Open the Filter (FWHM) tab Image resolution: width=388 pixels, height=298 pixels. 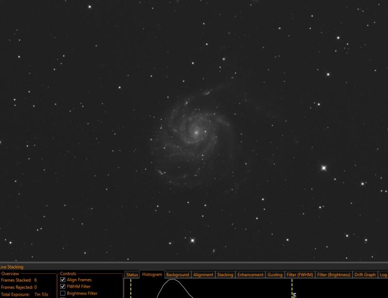(300, 275)
